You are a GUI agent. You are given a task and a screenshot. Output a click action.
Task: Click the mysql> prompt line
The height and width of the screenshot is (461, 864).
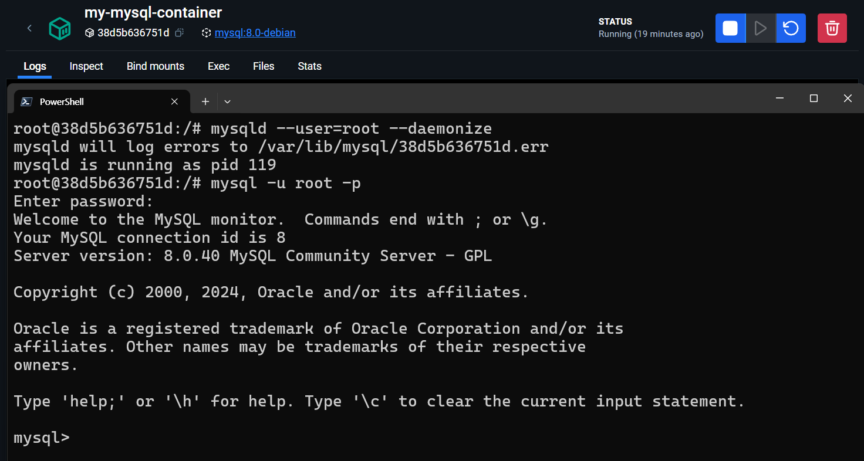tap(42, 438)
